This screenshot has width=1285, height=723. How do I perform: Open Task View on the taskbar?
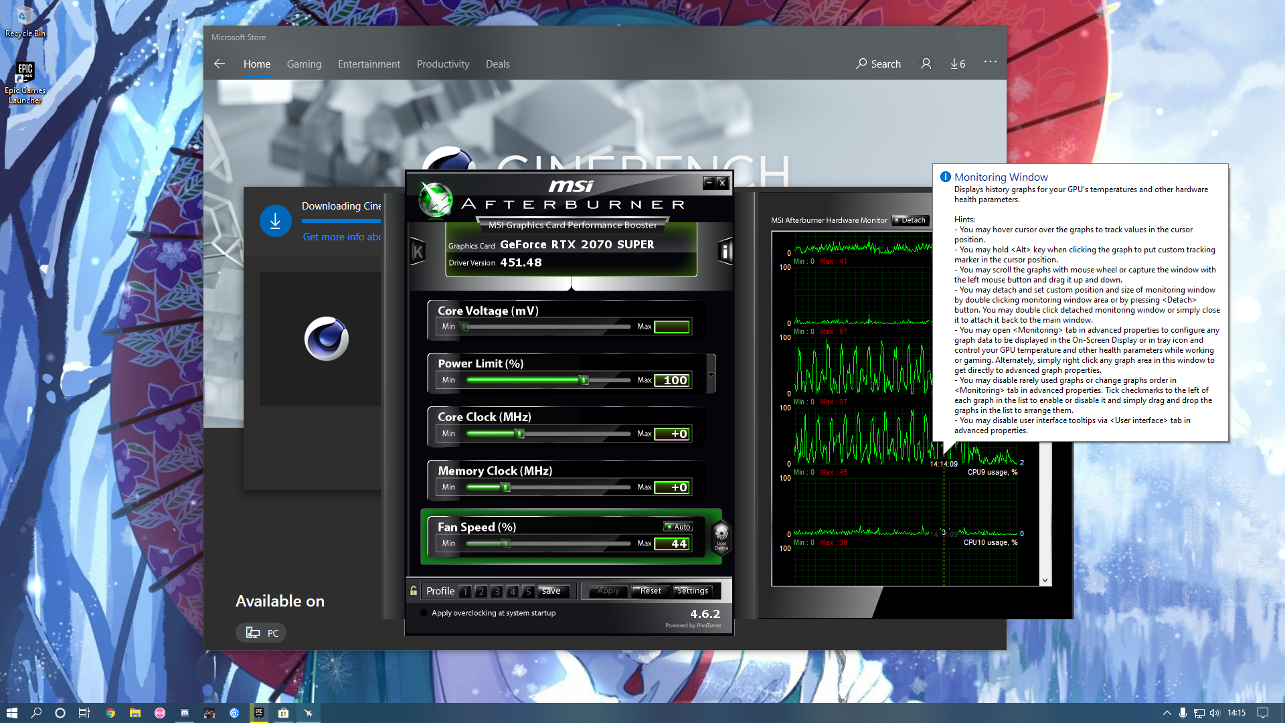pos(84,713)
